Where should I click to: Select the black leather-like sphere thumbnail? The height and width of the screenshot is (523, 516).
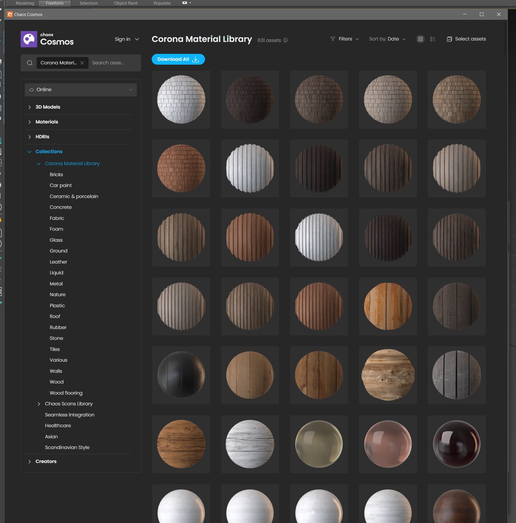181,375
